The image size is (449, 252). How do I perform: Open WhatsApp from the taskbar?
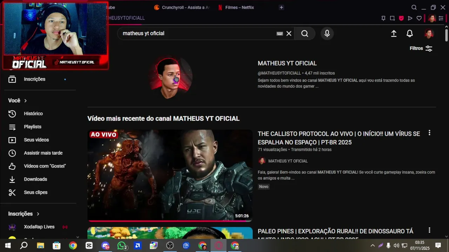click(122, 246)
